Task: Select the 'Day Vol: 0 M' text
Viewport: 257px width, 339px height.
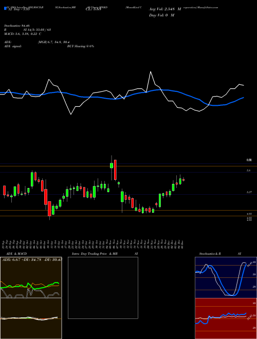Action: coord(161,15)
